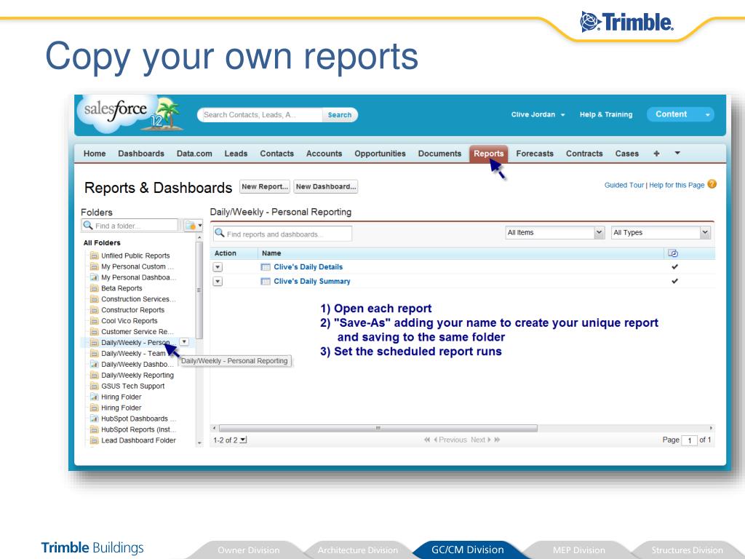Select the Lead Dashboard Folder

point(138,440)
